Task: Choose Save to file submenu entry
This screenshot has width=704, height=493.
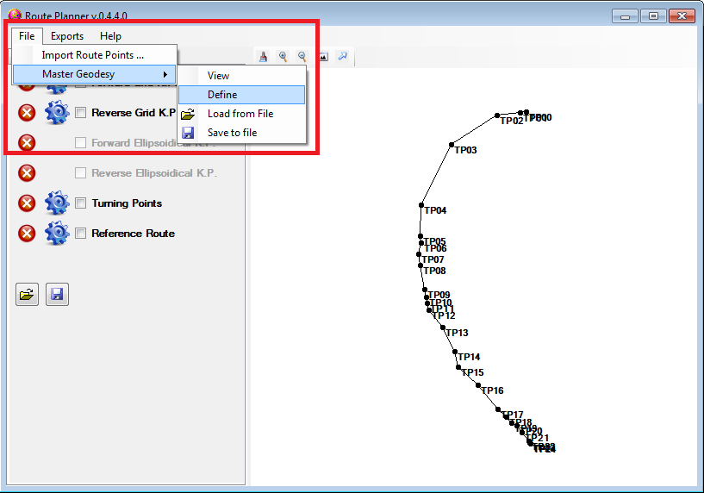Action: (241, 133)
